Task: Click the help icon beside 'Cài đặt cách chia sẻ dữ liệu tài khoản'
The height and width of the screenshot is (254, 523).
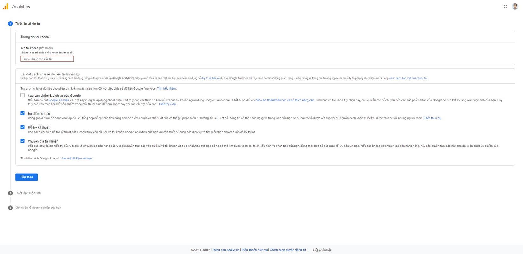Action: click(78, 74)
